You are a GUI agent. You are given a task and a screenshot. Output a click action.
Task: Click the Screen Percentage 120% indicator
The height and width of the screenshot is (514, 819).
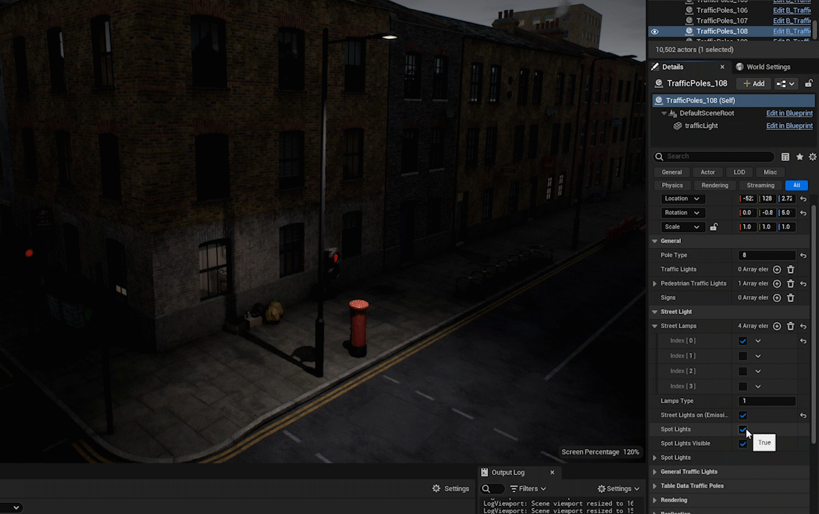601,452
